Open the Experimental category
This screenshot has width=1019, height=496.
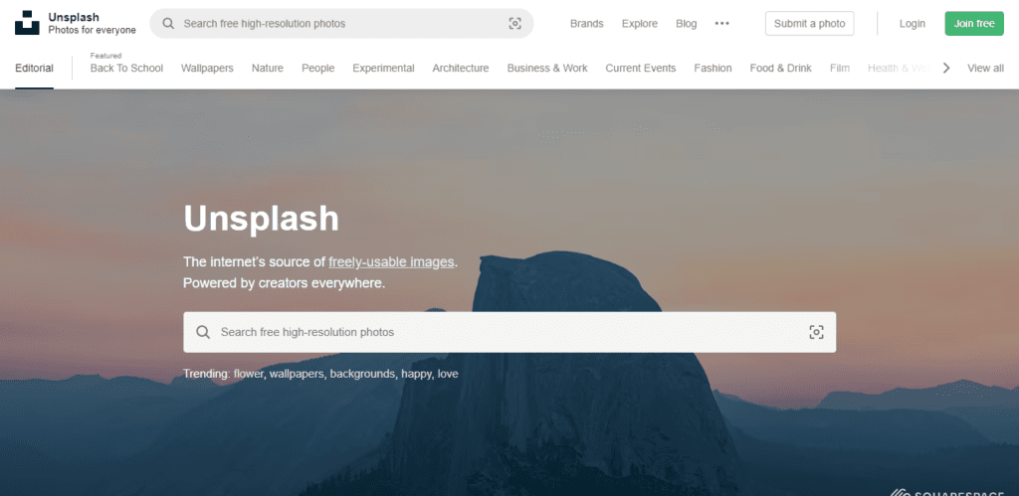[383, 69]
